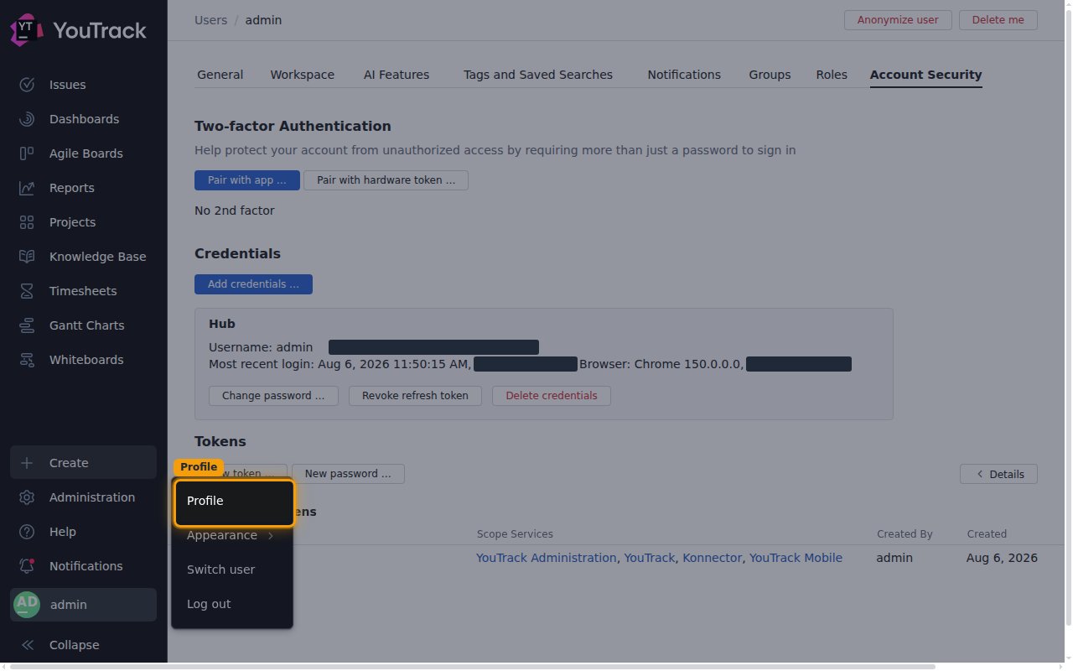
Task: Open Knowledge Base book icon
Action: (27, 257)
